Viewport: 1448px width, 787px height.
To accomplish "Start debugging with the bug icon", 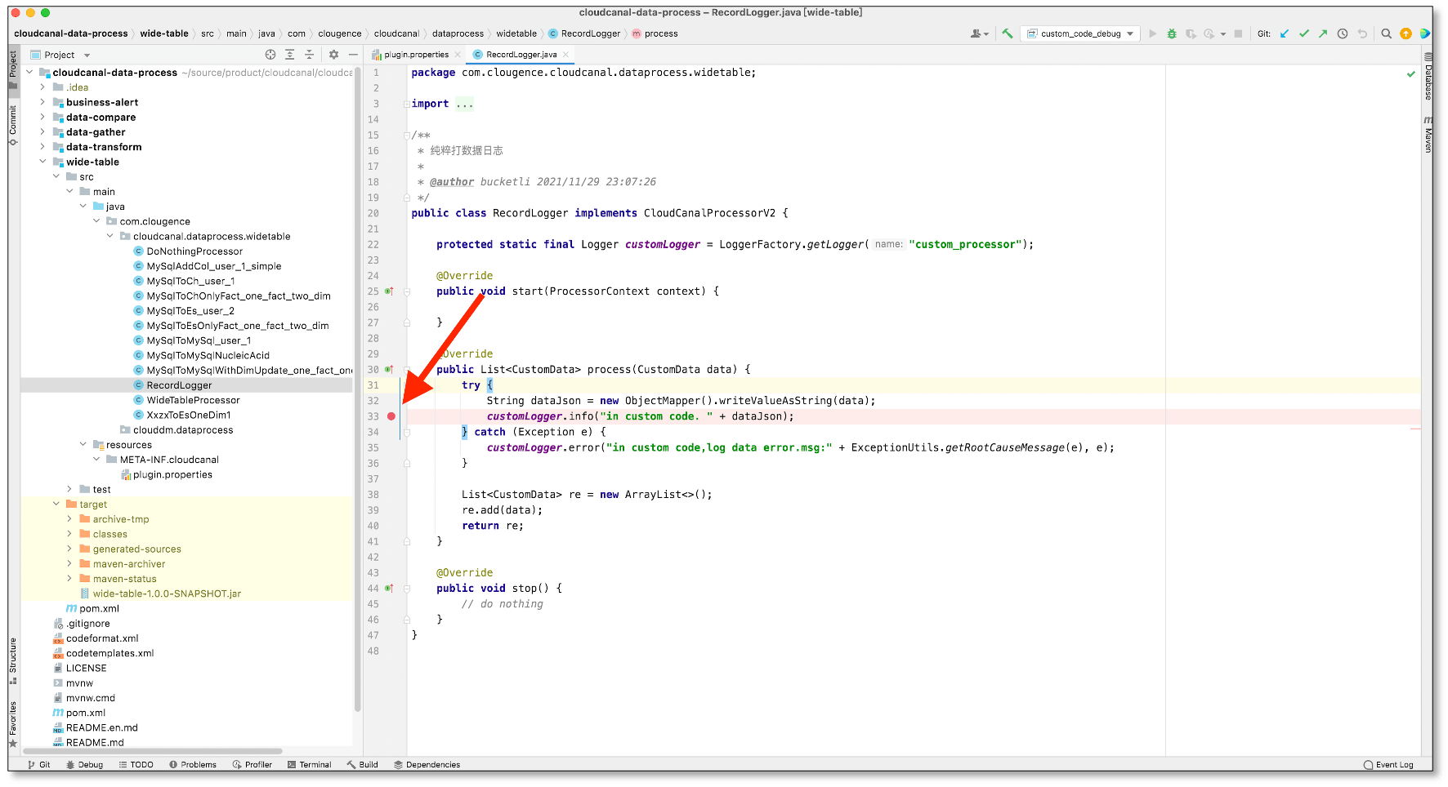I will point(1171,33).
